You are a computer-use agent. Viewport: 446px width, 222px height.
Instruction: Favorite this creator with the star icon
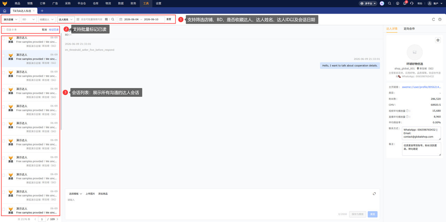438,40
